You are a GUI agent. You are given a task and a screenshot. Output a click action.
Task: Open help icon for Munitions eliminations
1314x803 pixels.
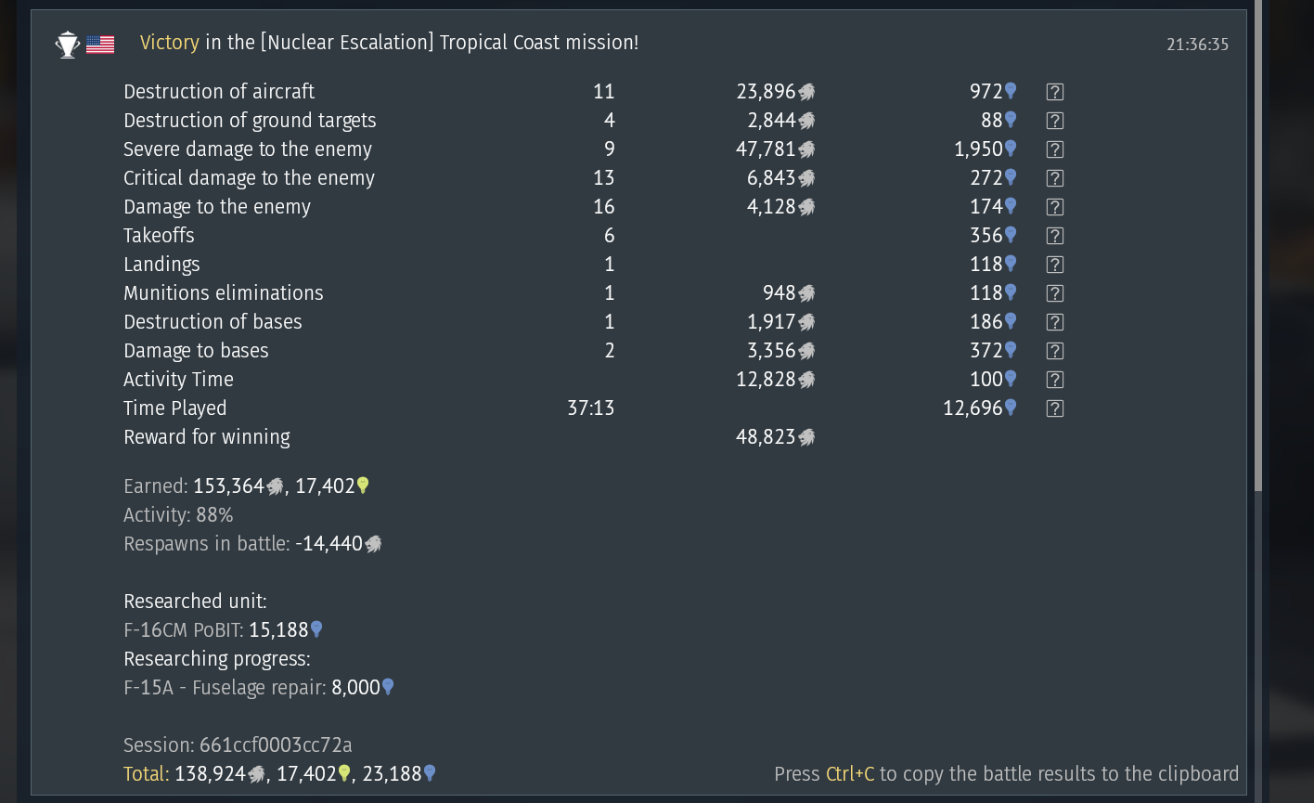pos(1054,293)
